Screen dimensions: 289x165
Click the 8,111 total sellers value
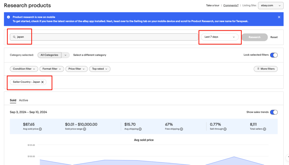(x=253, y=124)
